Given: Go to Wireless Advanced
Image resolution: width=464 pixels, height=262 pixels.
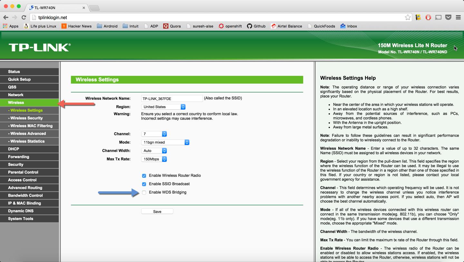Looking at the screenshot, I should click(x=29, y=134).
